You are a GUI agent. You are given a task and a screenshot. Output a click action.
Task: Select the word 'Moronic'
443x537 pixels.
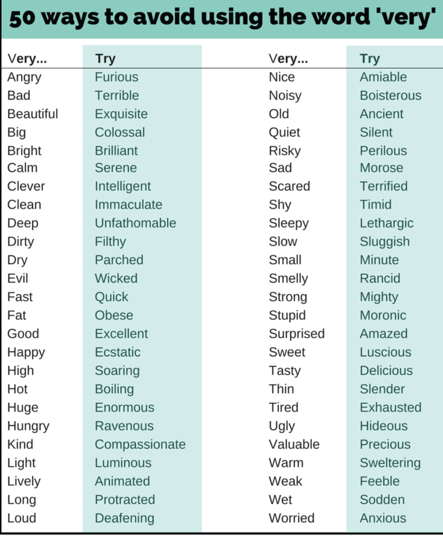pos(383,315)
